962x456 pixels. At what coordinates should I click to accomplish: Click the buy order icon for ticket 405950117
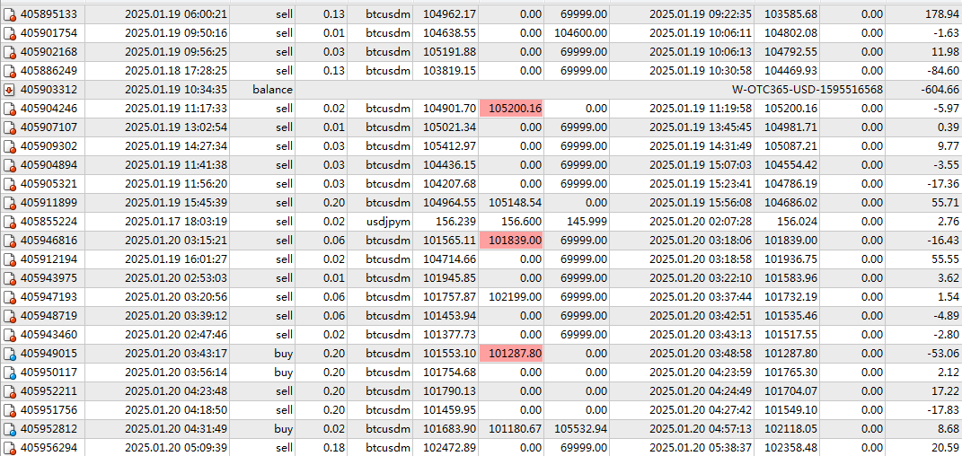point(9,373)
